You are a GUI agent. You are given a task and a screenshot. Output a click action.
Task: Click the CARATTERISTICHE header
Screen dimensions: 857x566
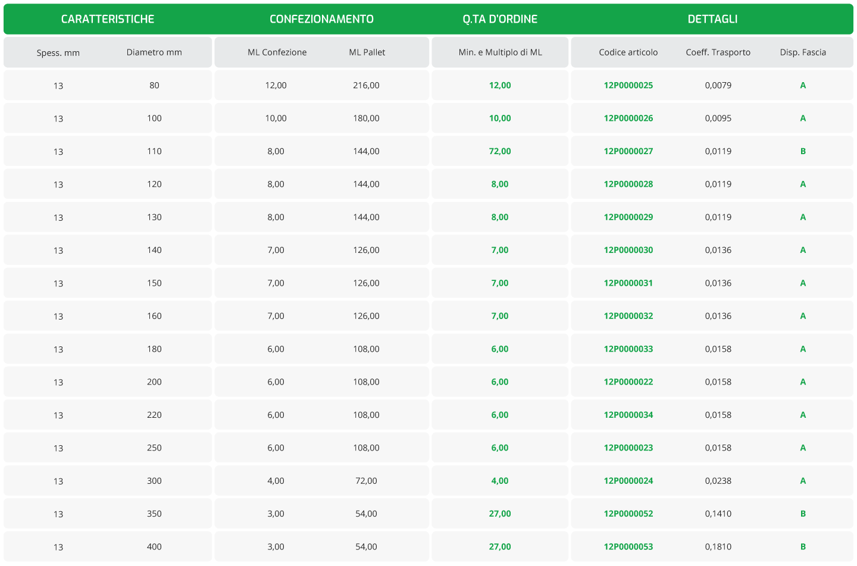pos(108,19)
